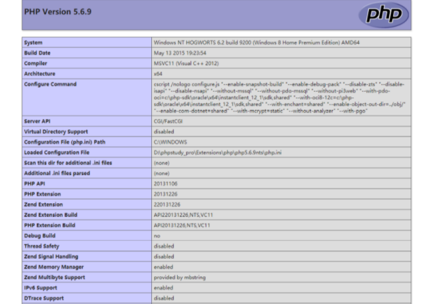
Task: Select '220131226' Zend Extension value
Action: (167, 205)
